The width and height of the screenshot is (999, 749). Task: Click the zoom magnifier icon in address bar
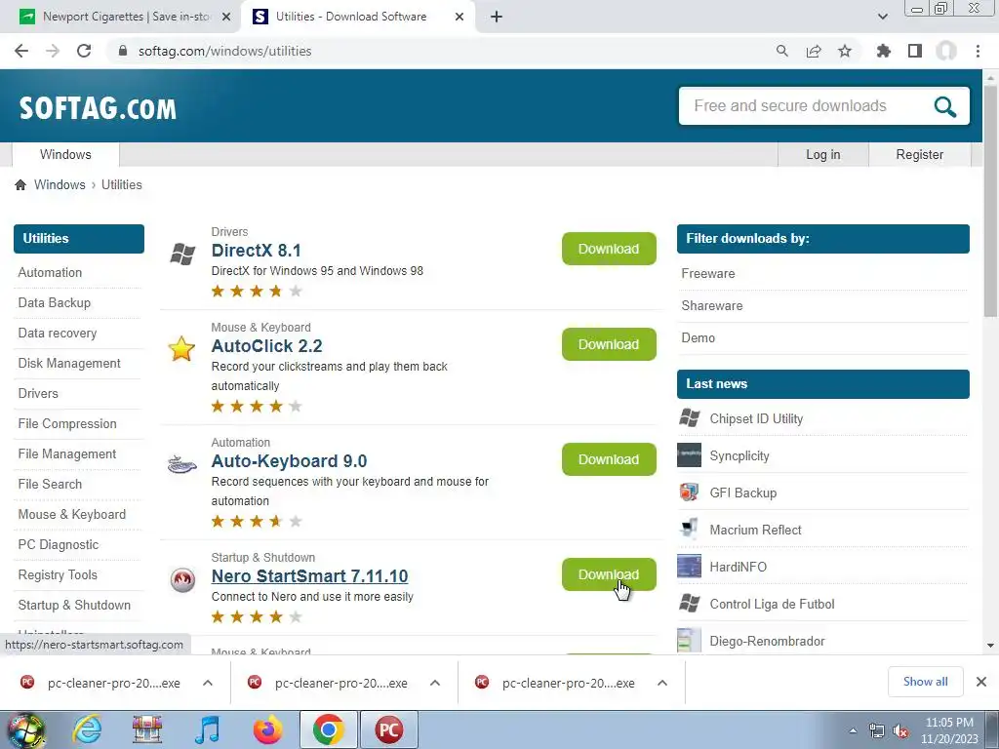click(781, 51)
